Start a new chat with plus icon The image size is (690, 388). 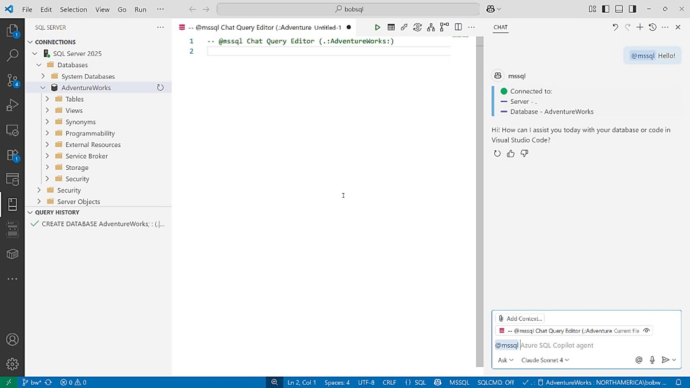click(x=640, y=27)
